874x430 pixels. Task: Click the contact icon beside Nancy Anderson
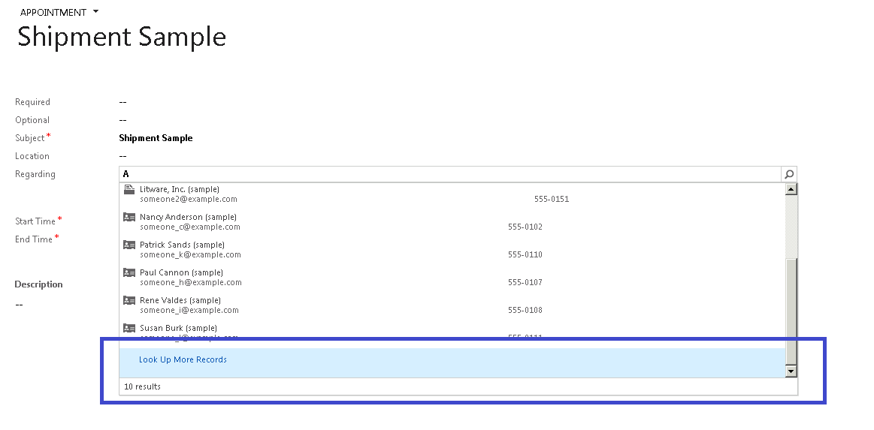[x=129, y=217]
